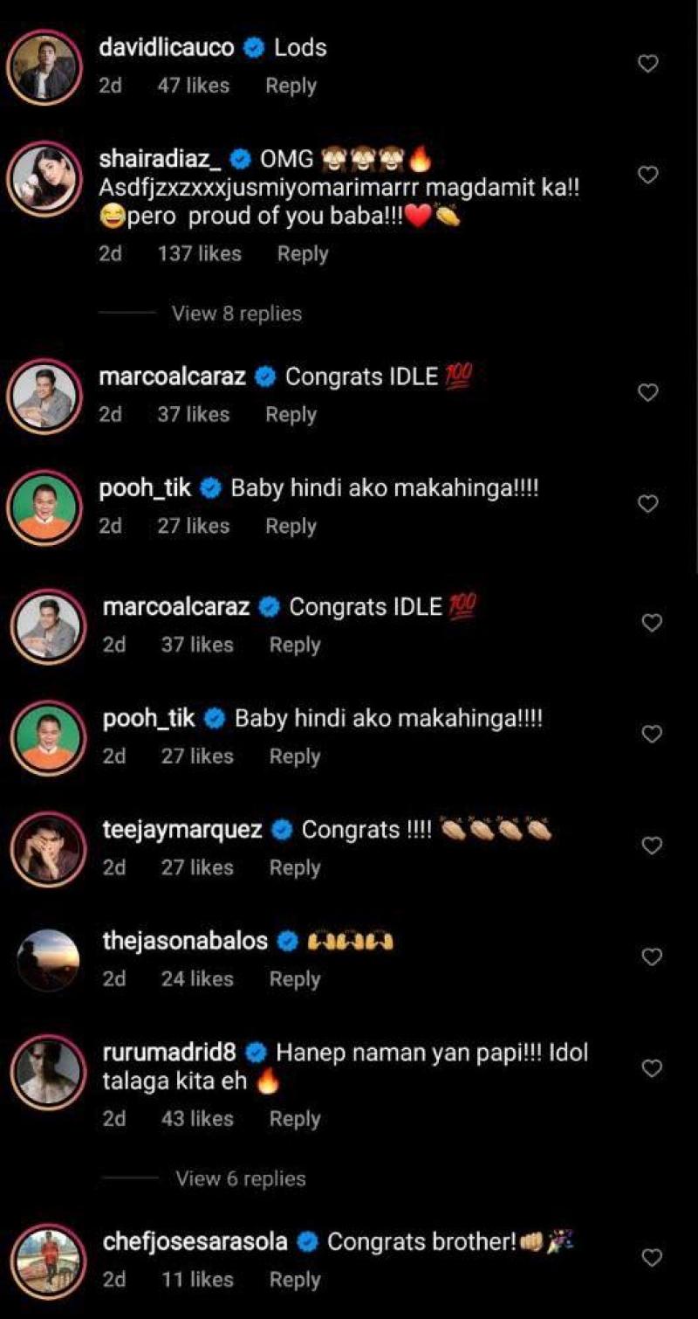Click Reply under chefjosesarasola's comment
Screen dimensions: 698x1319
pyautogui.click(x=295, y=1280)
